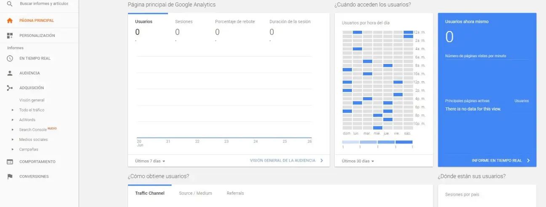Select the Source / Medium tab
546x207 pixels.
pyautogui.click(x=195, y=194)
